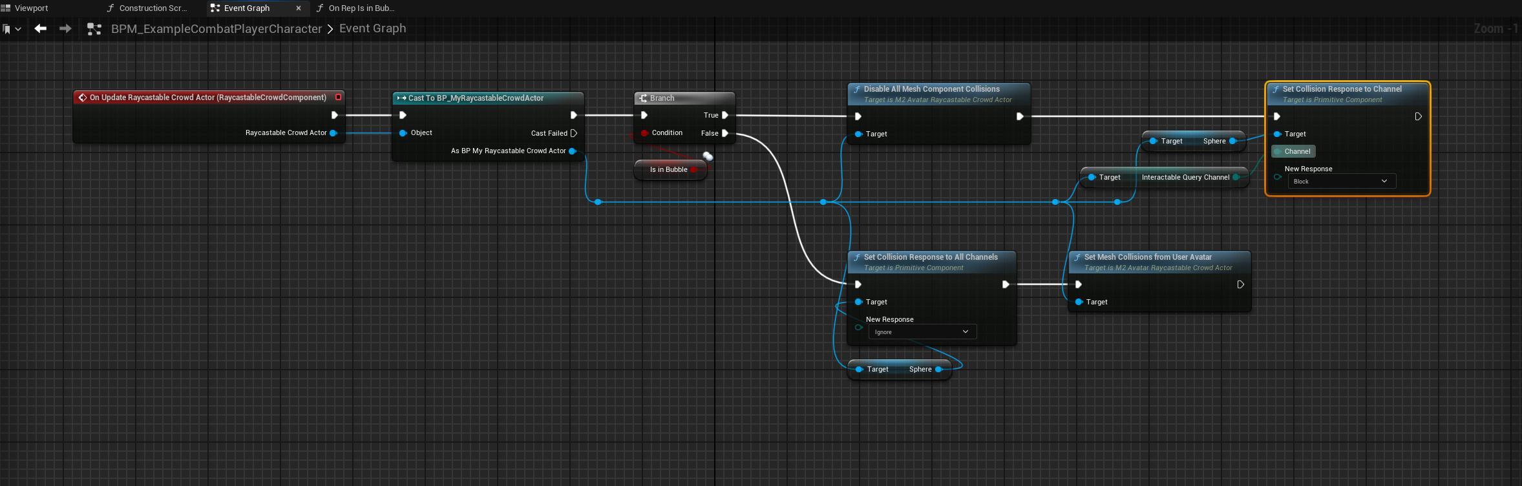Click the Branch node's True execution pin

tap(725, 115)
